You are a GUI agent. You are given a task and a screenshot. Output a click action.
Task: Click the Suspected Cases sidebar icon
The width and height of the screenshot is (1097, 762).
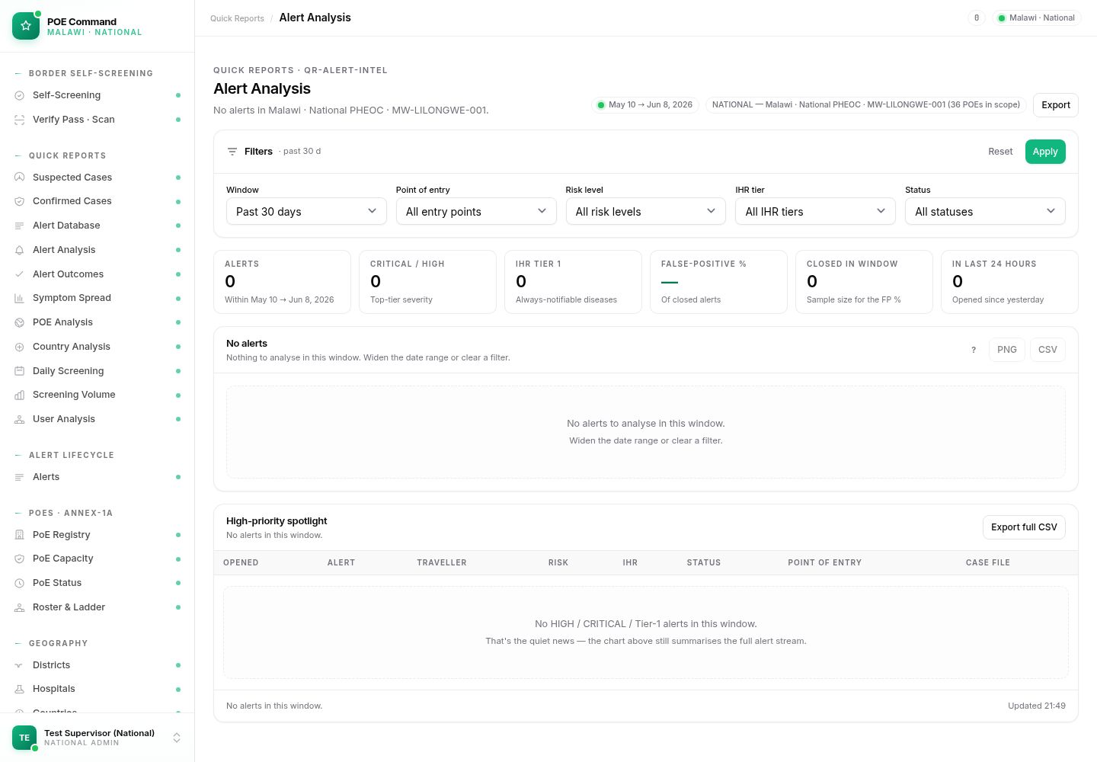point(20,178)
